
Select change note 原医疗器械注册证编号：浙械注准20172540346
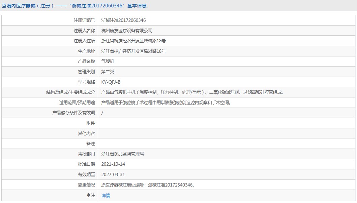pos(148,185)
